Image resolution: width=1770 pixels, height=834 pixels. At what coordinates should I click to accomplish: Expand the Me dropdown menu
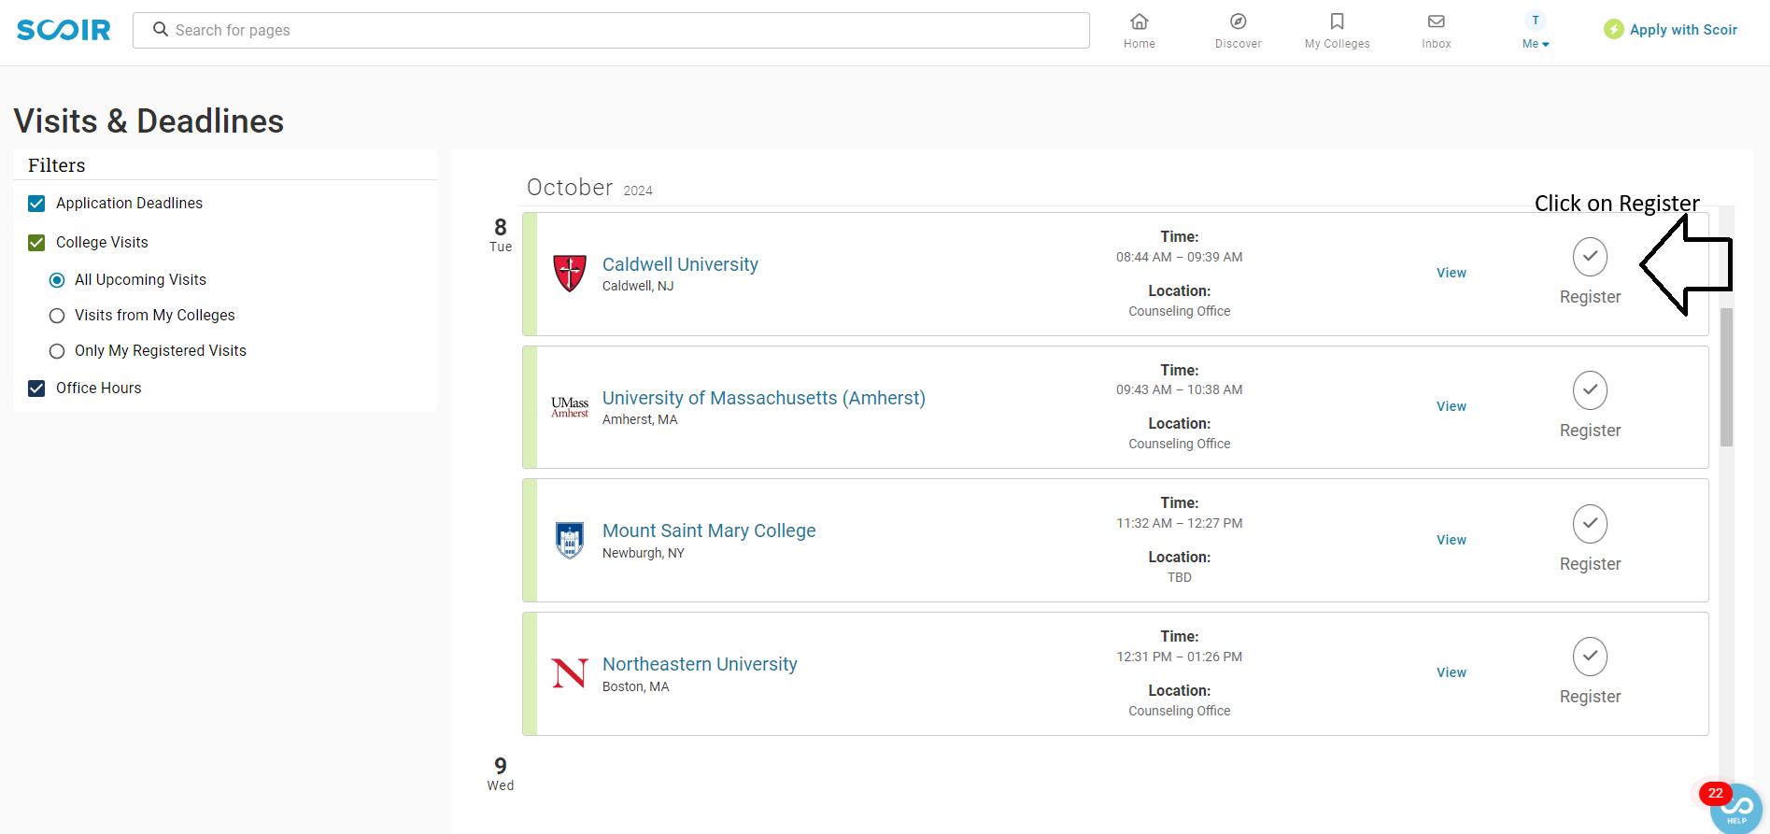[x=1536, y=44]
